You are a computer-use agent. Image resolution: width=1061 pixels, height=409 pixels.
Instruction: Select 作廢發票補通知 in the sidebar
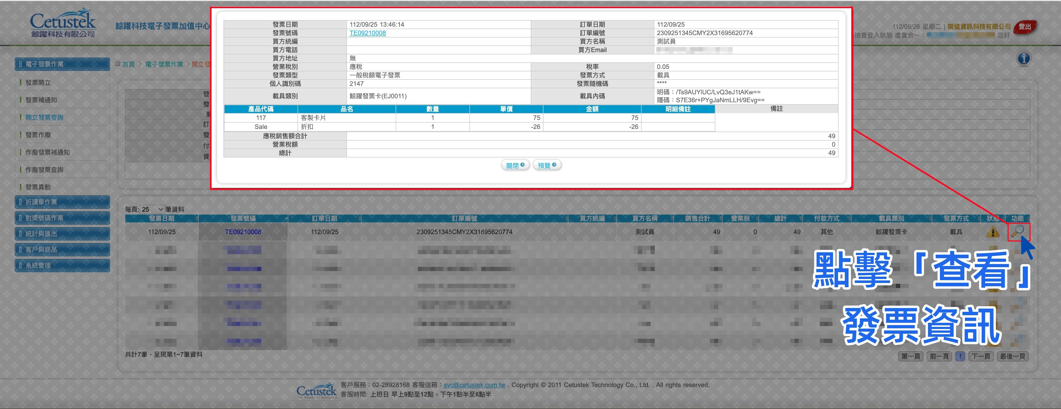[47, 152]
